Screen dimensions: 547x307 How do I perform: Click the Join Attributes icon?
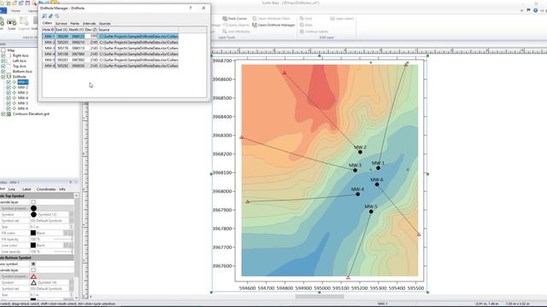pos(225,32)
